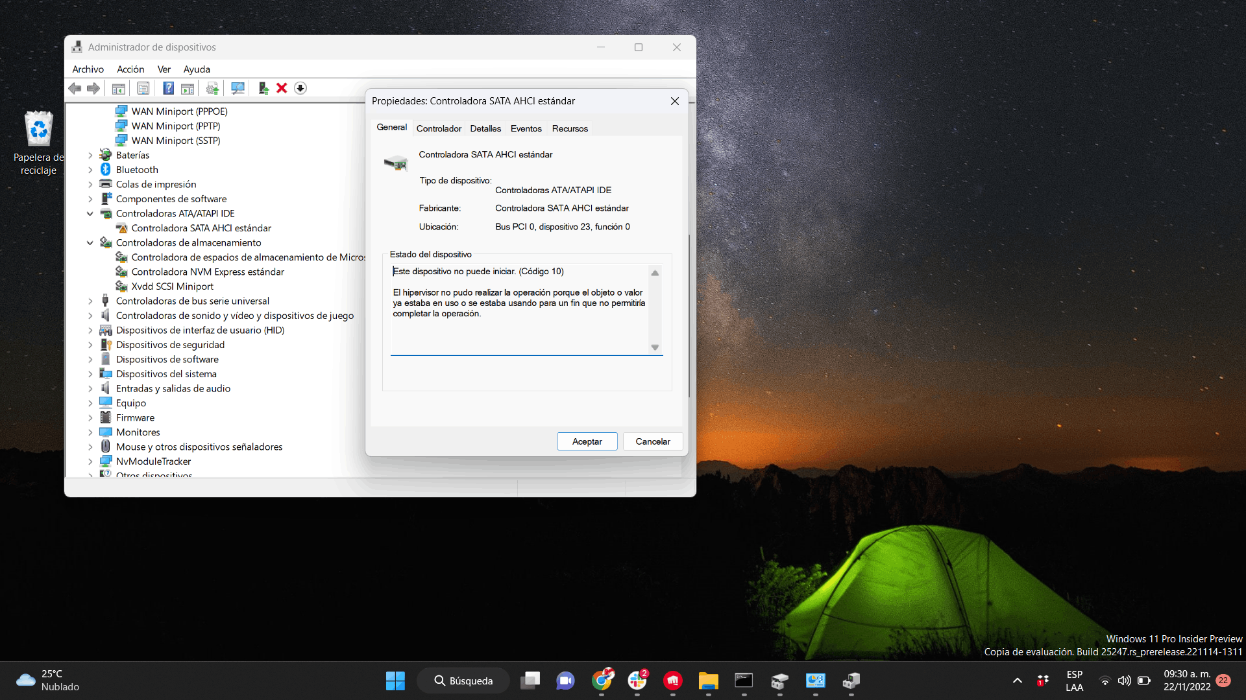Expand the Firmware category
This screenshot has height=700, width=1246.
pyautogui.click(x=90, y=418)
